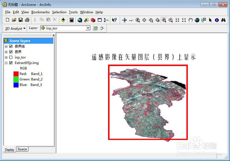230x161 pixels.
Task: Click the Find binoculars icon
Action: point(223,20)
